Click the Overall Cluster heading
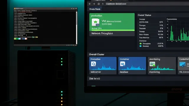189x106 pixels. coord(97,54)
